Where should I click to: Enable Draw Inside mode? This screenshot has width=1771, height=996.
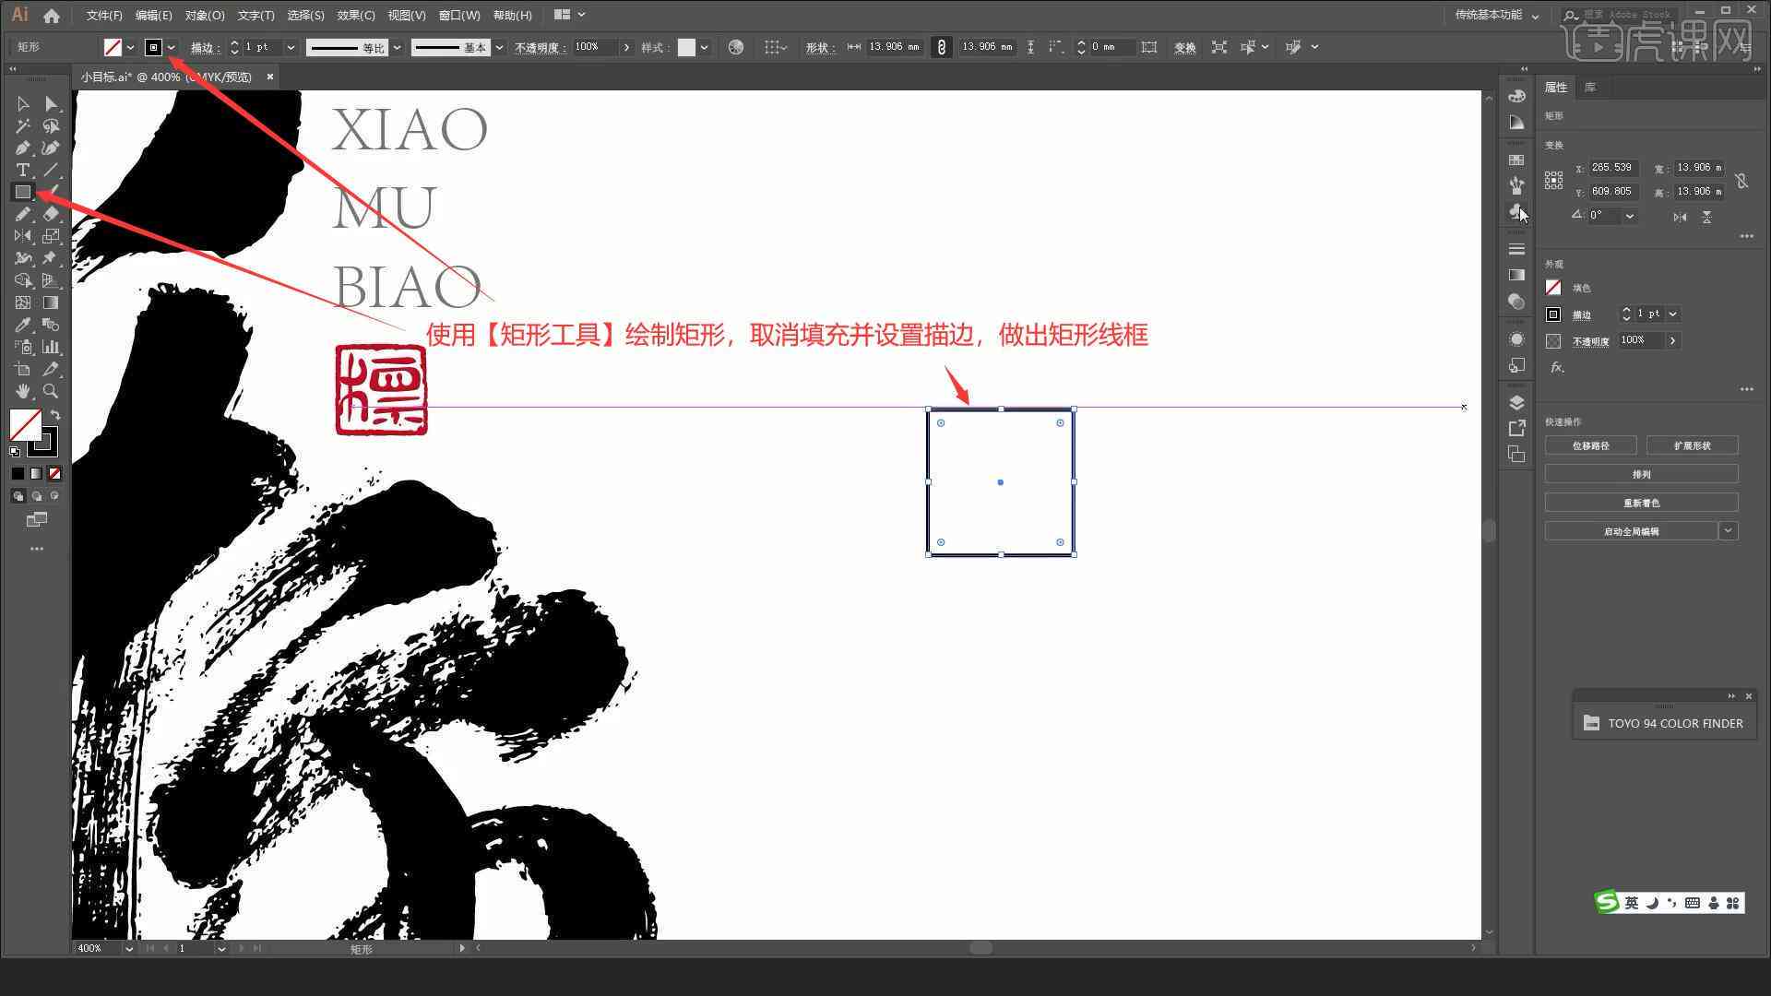pyautogui.click(x=54, y=496)
